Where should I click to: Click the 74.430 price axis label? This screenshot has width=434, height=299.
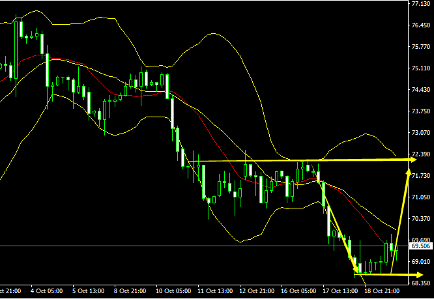421,90
